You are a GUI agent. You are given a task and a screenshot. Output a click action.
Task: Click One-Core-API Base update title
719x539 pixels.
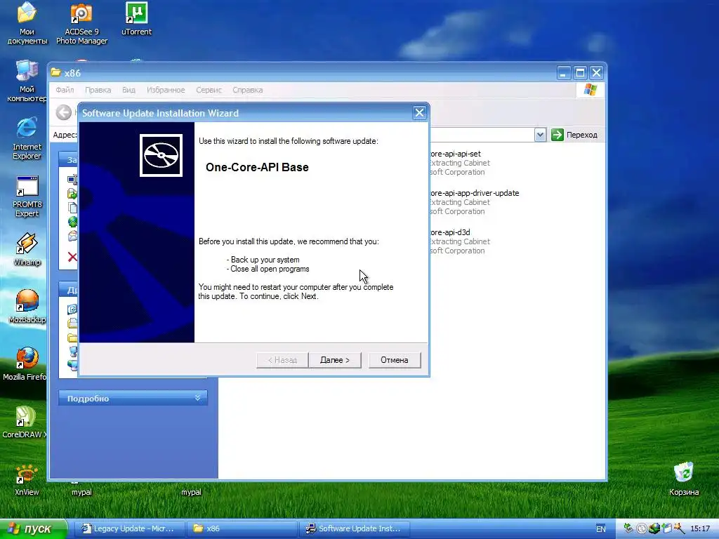(257, 167)
